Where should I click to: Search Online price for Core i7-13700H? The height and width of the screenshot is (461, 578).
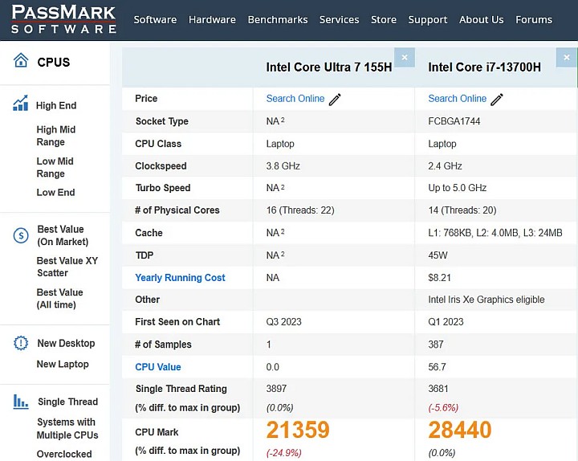(x=458, y=99)
